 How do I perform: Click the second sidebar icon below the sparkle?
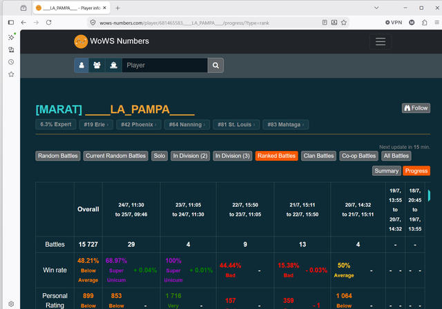pos(11,50)
